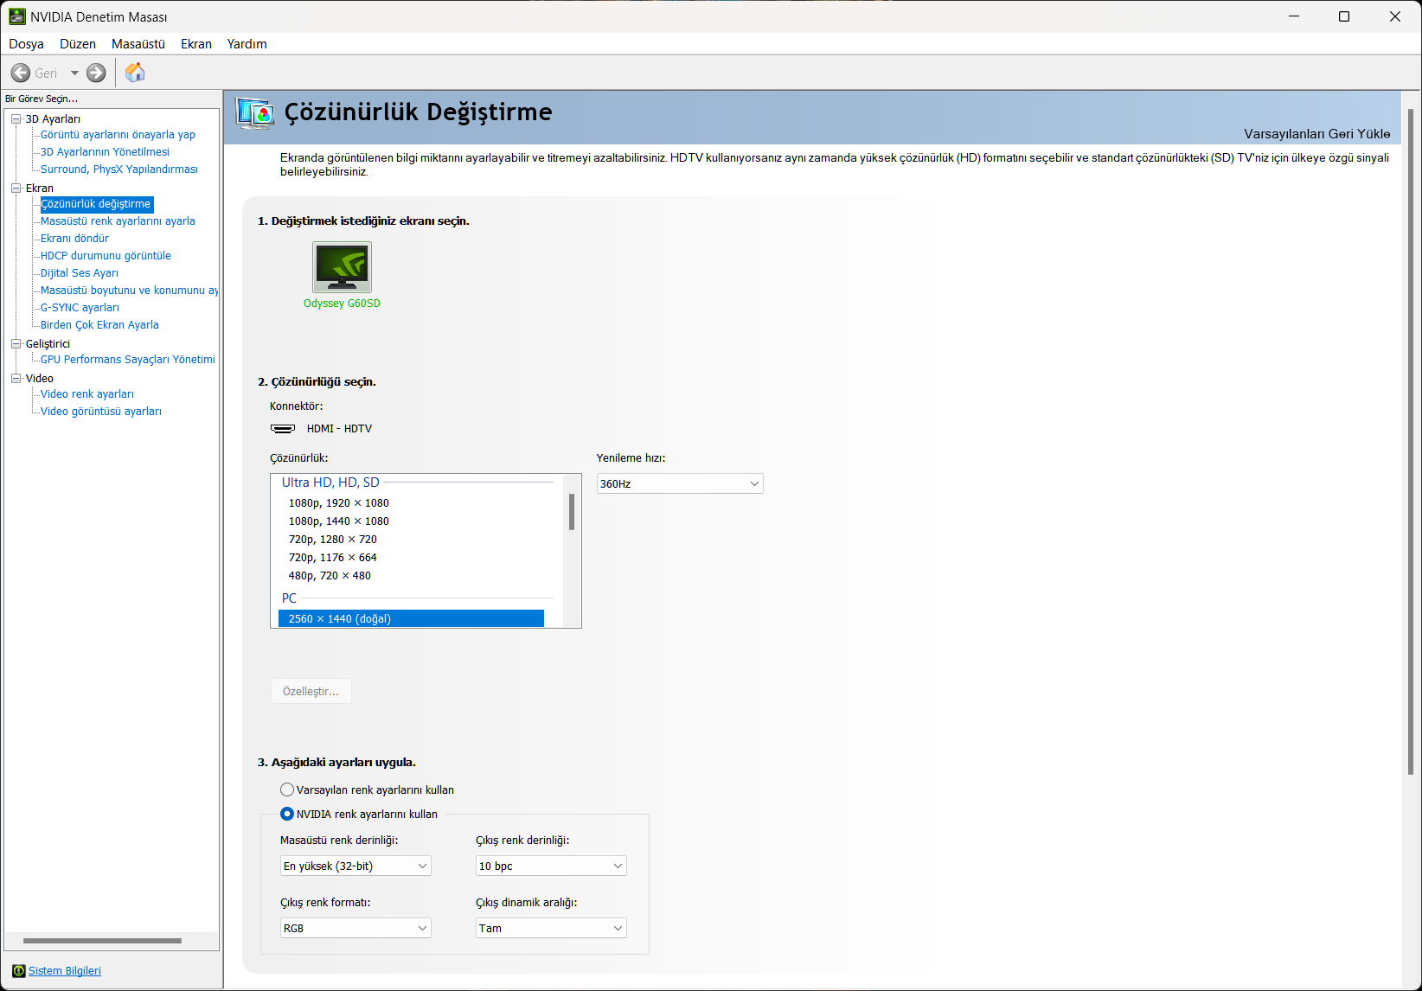The image size is (1422, 991).
Task: Open Video görüntüsü ayarları
Action: coord(101,412)
